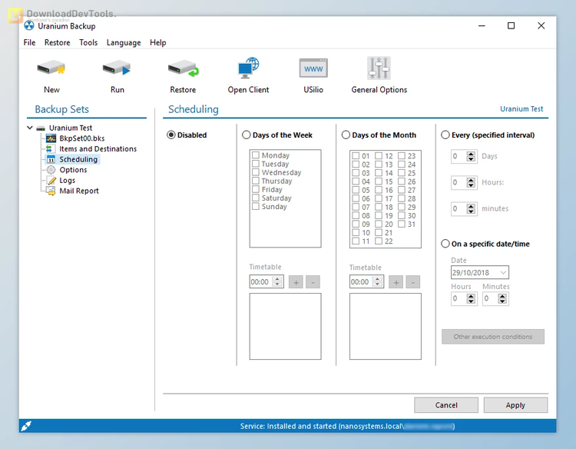Open the Open Client toolbar icon

pyautogui.click(x=248, y=68)
